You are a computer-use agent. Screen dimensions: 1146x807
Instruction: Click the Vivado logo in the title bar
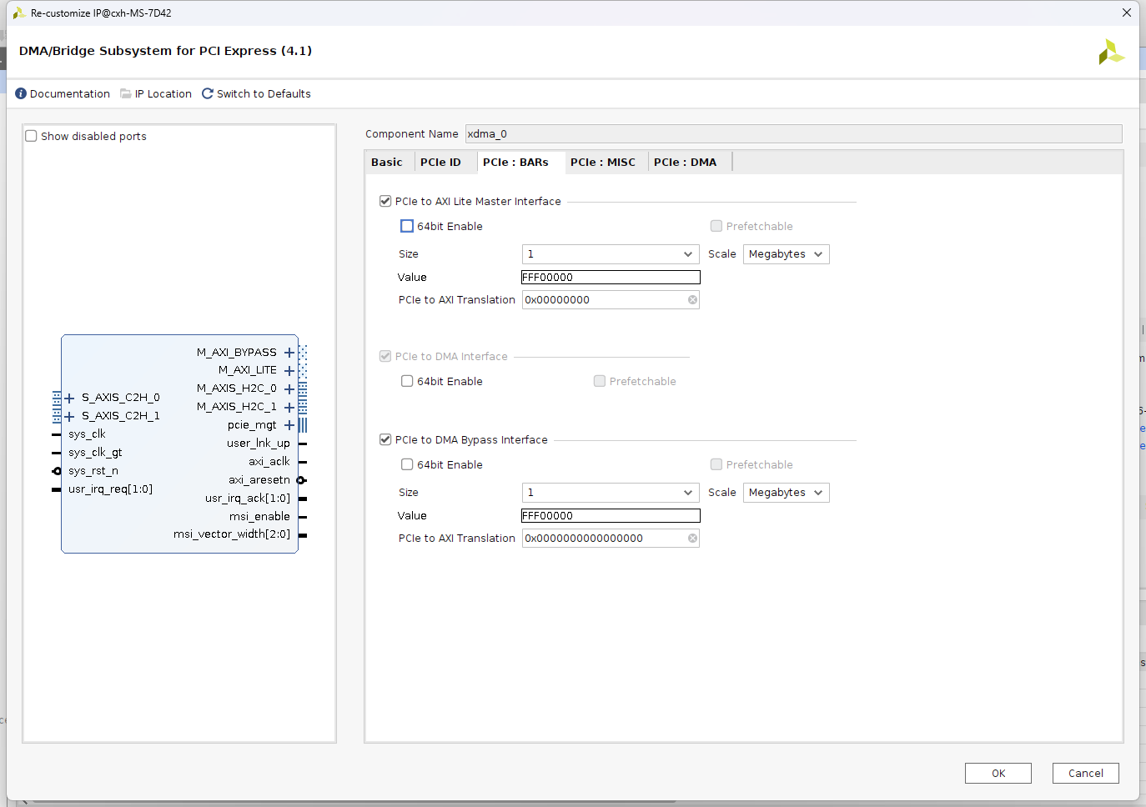point(19,13)
